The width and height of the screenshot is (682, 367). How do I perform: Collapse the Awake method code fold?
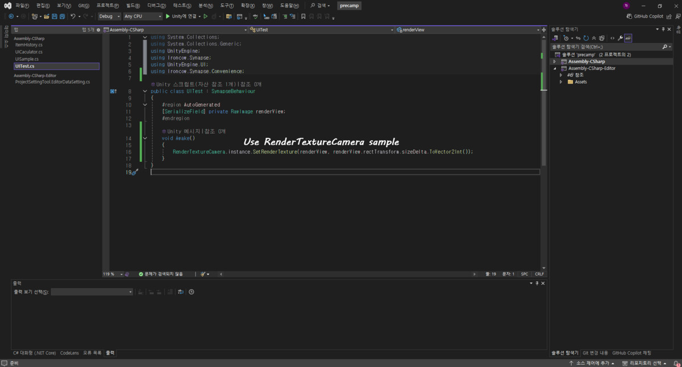(145, 138)
